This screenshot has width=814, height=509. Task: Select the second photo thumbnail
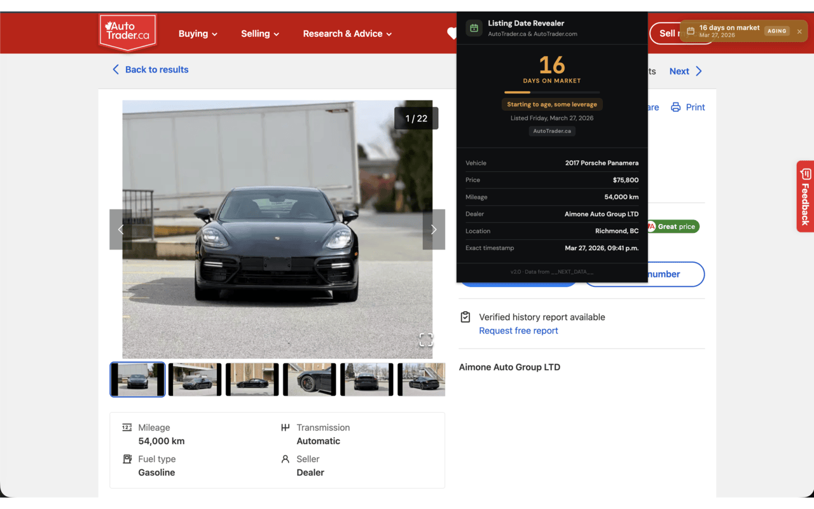[195, 379]
